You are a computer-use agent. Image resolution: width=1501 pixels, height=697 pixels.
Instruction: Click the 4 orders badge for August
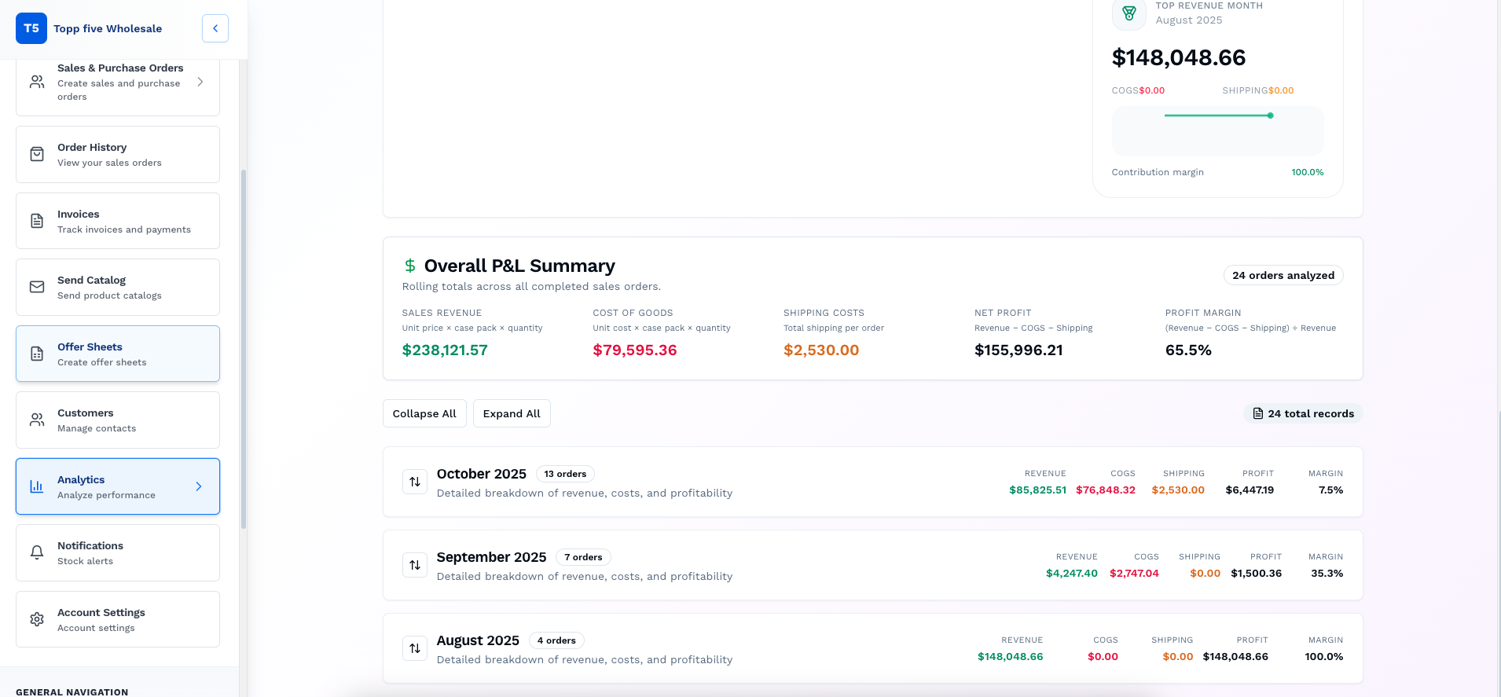[x=556, y=640]
